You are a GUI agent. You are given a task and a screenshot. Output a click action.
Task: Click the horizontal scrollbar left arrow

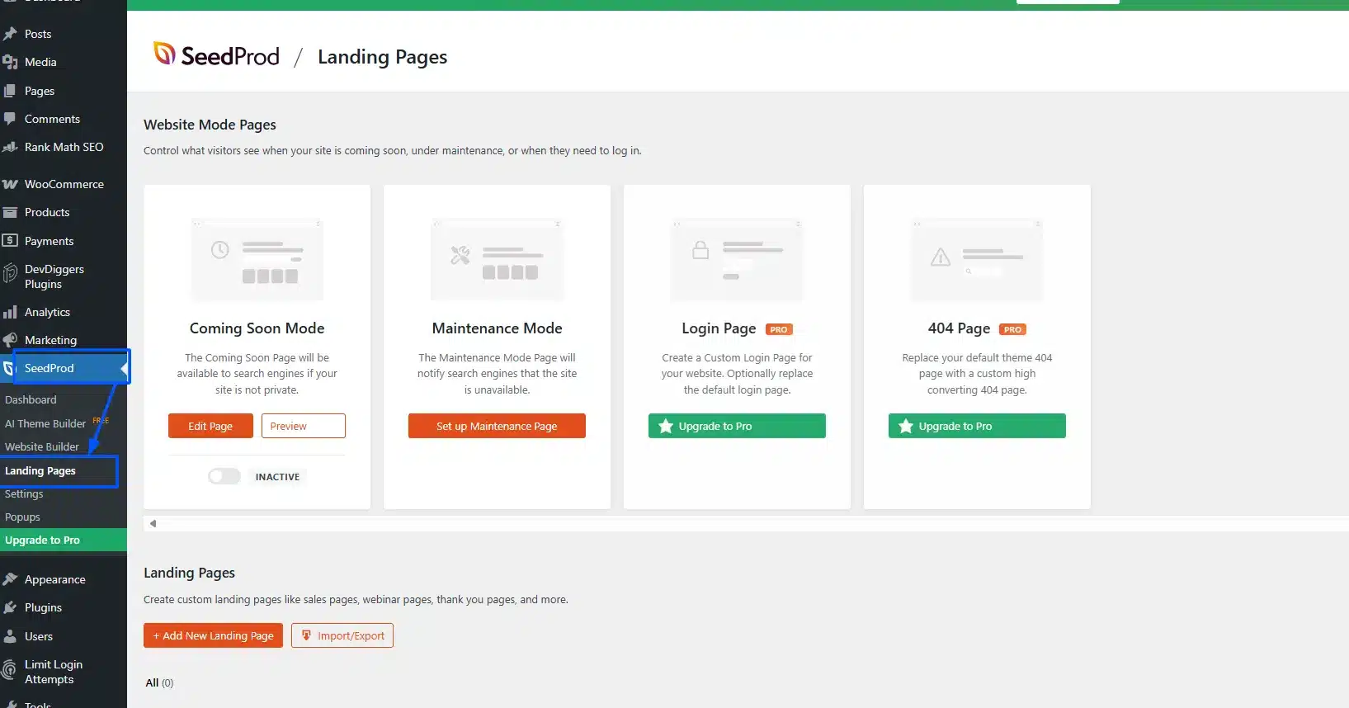pyautogui.click(x=153, y=523)
